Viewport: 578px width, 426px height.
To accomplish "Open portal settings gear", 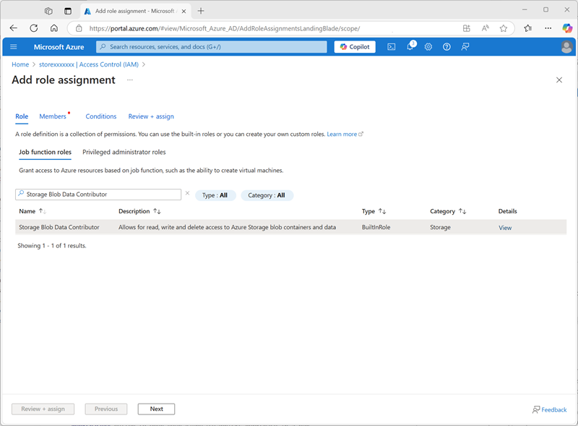I will [428, 47].
